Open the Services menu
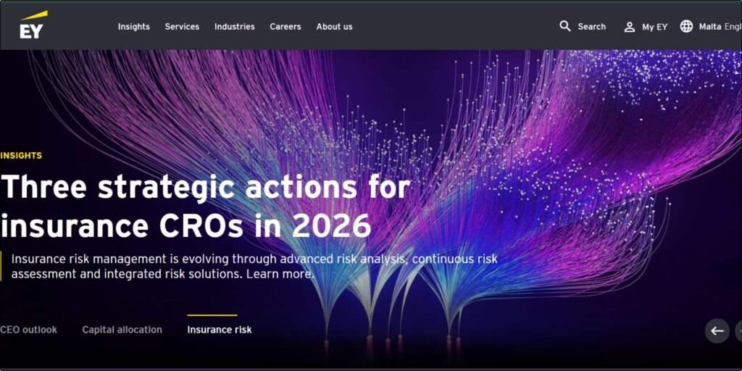Image resolution: width=742 pixels, height=371 pixels. click(x=182, y=27)
